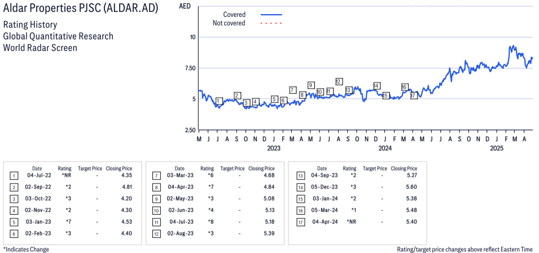539x253 pixels.
Task: Click chart marker number 6
Action: (283, 101)
